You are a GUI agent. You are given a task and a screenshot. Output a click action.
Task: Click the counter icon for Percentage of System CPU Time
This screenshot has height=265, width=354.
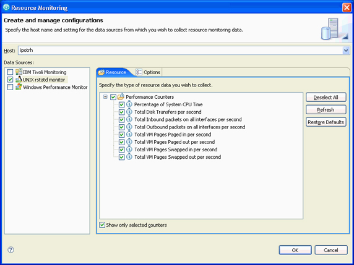point(129,104)
